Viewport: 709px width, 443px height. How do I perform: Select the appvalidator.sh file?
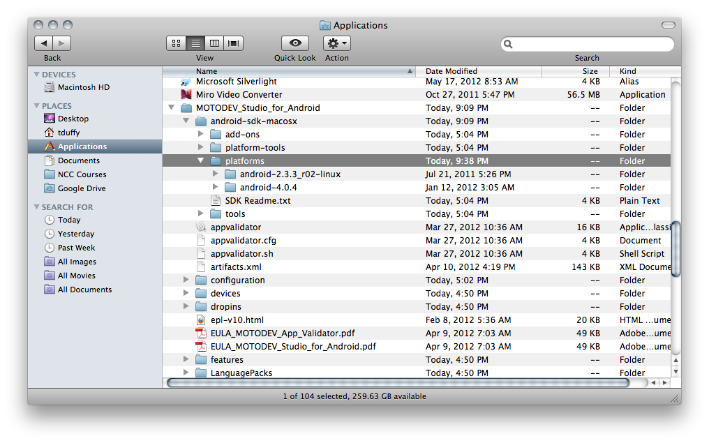(242, 254)
